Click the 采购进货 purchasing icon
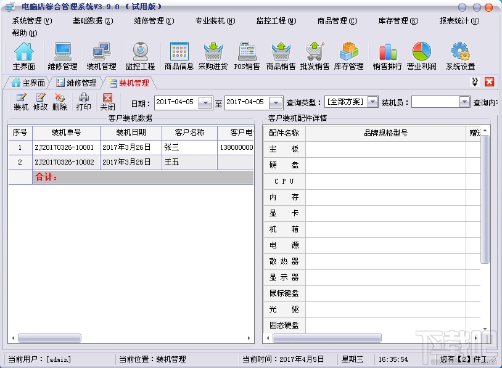The height and width of the screenshot is (368, 502). [x=213, y=55]
